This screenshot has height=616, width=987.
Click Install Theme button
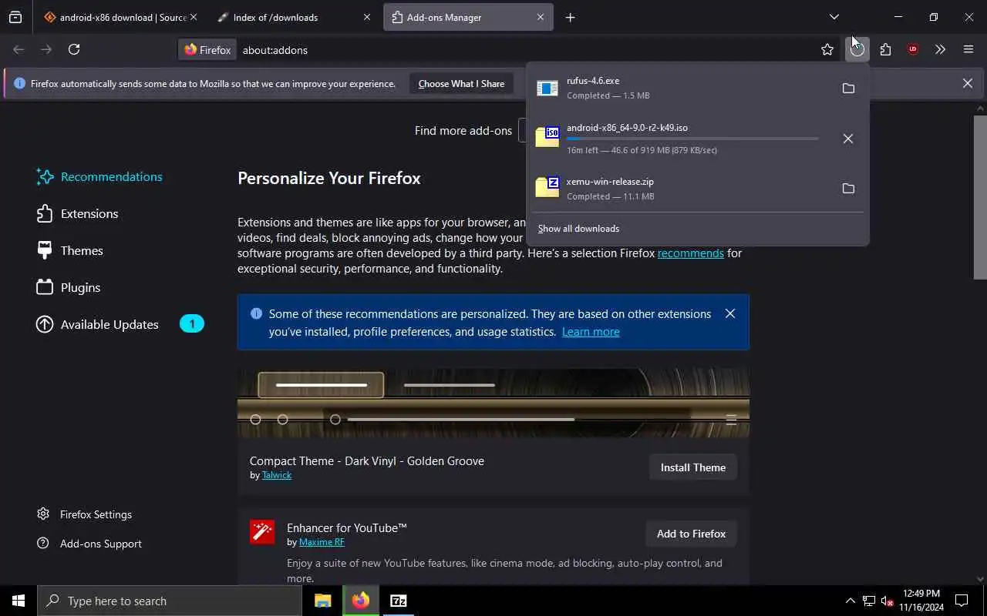coord(693,467)
